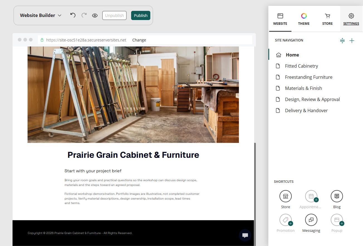Screen dimensions: 363x246
Task: Switch to the Theme tab
Action: tap(304, 19)
